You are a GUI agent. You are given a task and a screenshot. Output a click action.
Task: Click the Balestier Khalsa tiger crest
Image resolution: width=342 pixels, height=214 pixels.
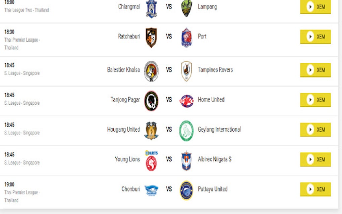pos(151,71)
